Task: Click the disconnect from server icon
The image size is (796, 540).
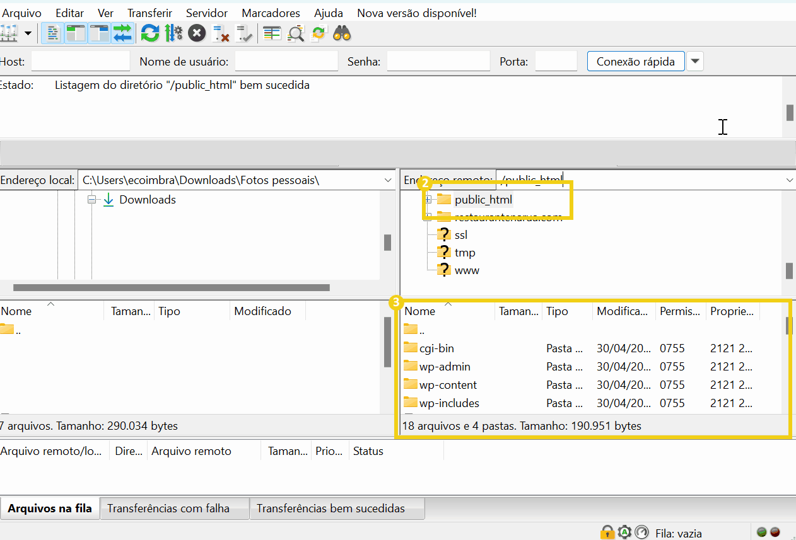Action: tap(220, 33)
